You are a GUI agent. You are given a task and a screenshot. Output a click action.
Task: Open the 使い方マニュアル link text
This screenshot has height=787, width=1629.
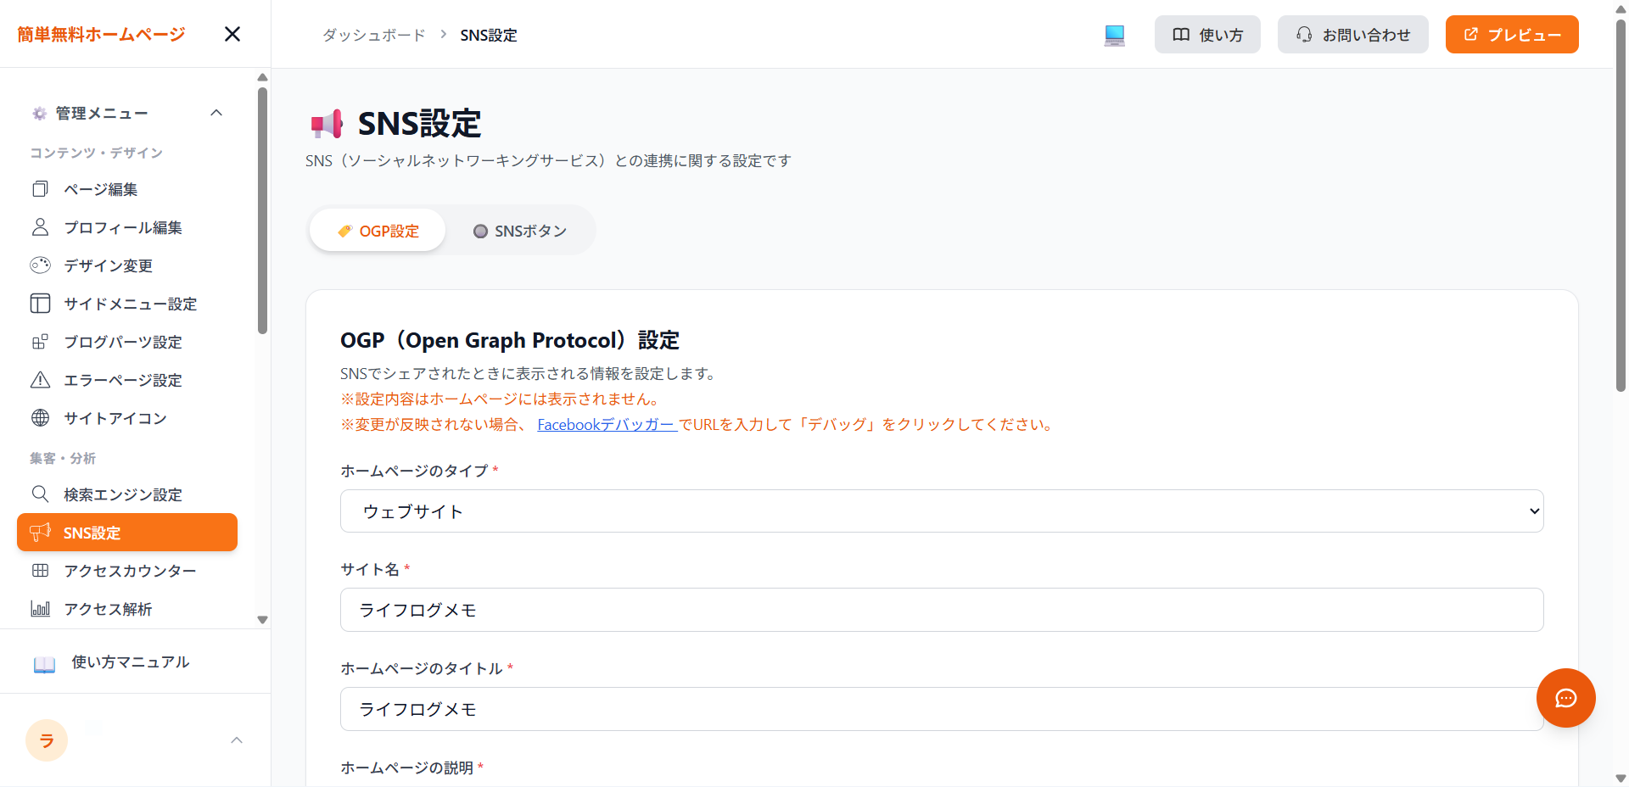click(131, 662)
